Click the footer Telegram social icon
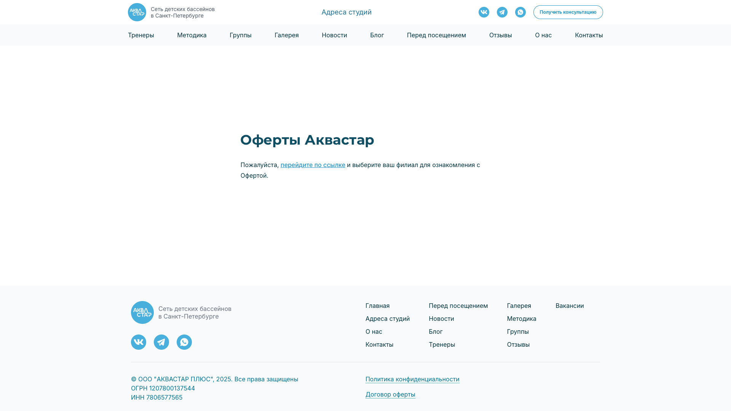Screen dimensions: 731x411 click(161, 342)
